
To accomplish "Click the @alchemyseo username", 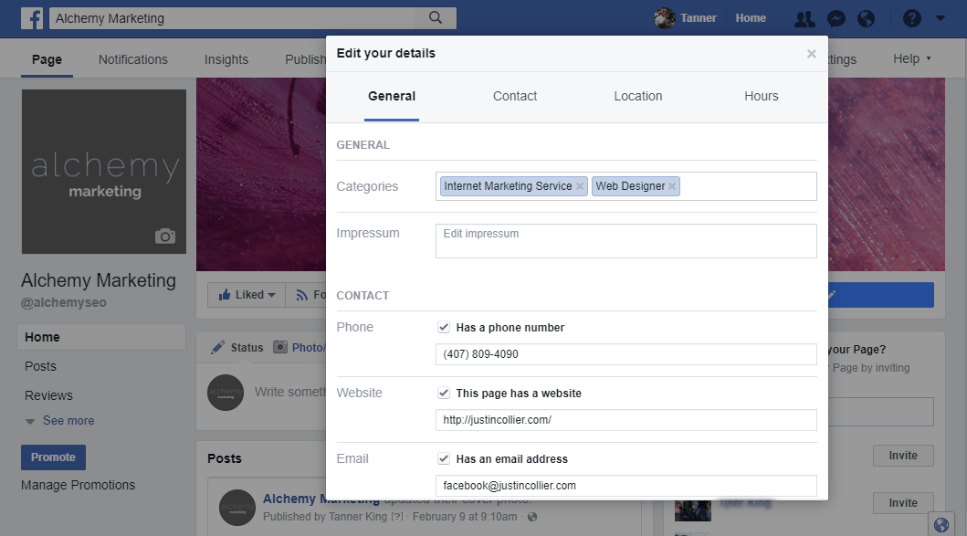I will pos(64,302).
